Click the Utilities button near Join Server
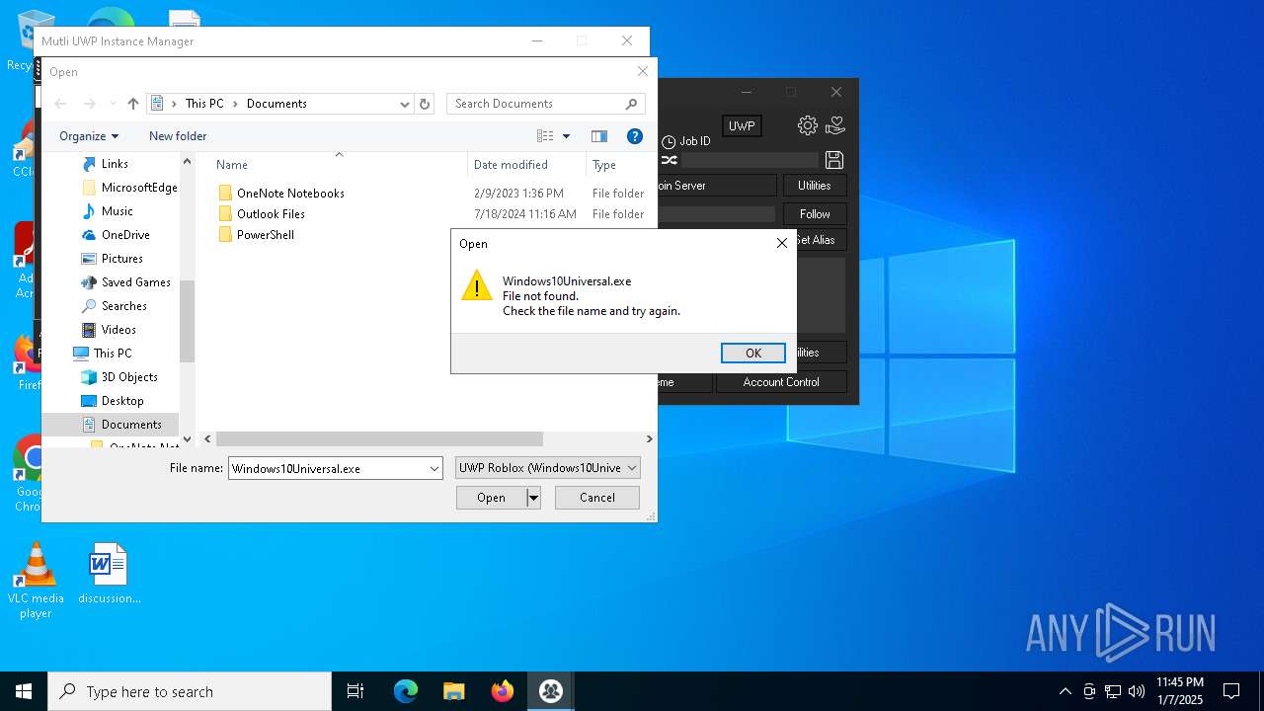 (815, 186)
